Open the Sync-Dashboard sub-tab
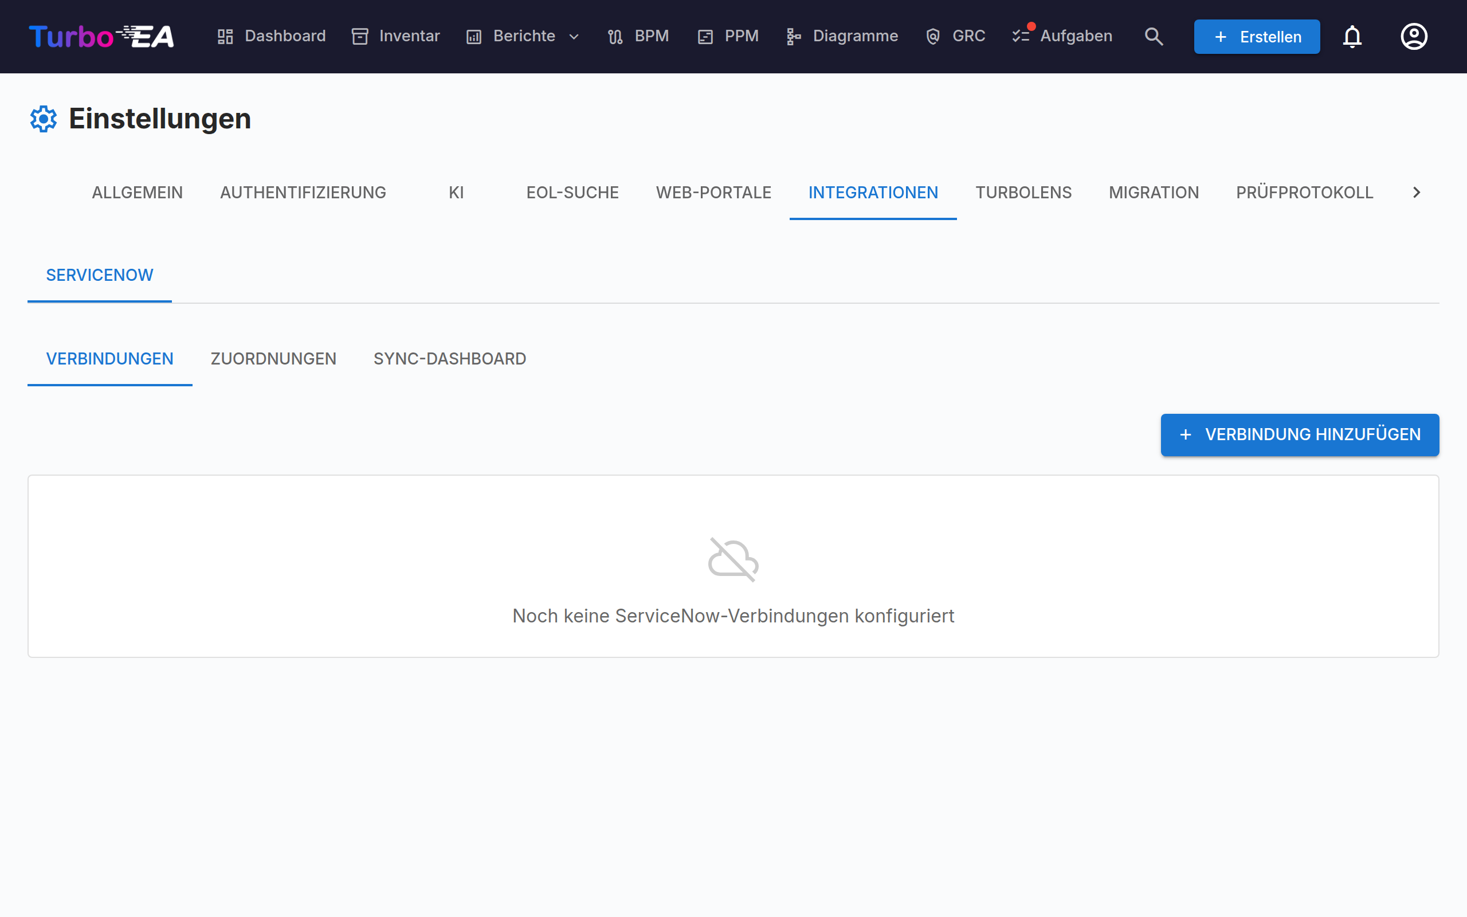The width and height of the screenshot is (1467, 917). pyautogui.click(x=450, y=359)
